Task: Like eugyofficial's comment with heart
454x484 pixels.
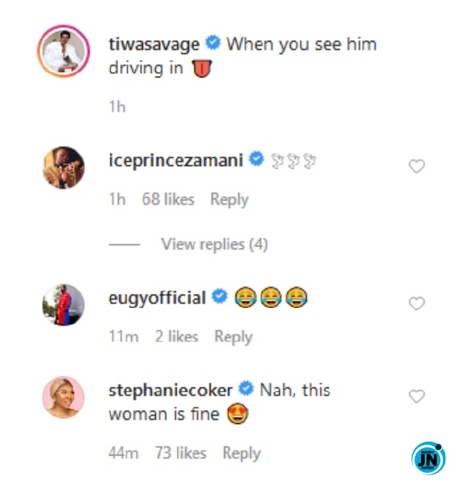Action: point(416,303)
